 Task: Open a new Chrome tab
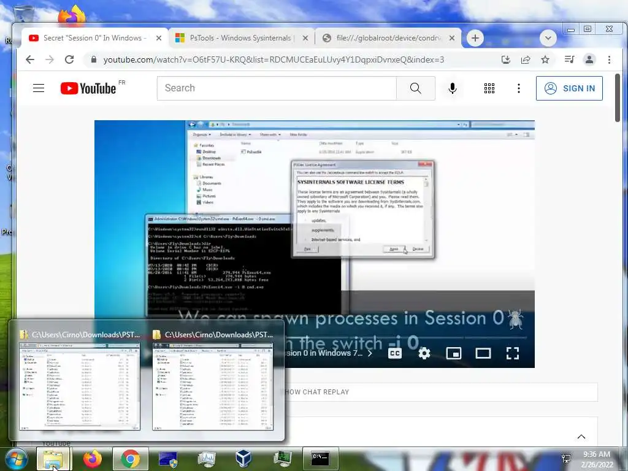pos(475,38)
